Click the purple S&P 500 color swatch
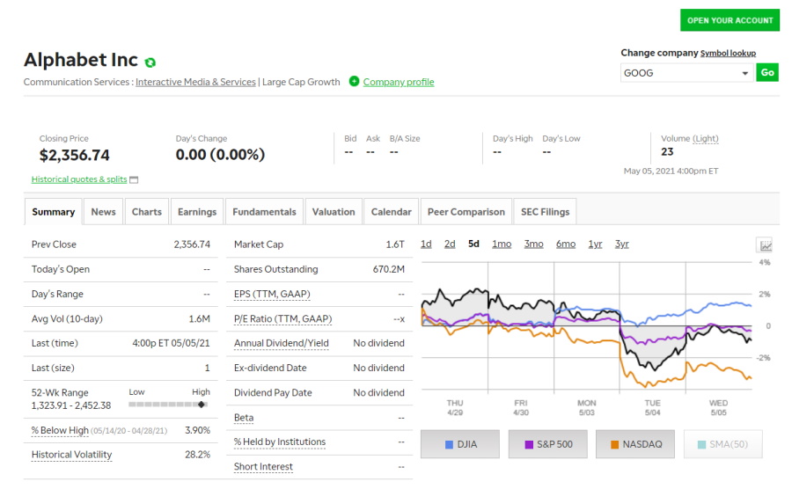 click(529, 445)
